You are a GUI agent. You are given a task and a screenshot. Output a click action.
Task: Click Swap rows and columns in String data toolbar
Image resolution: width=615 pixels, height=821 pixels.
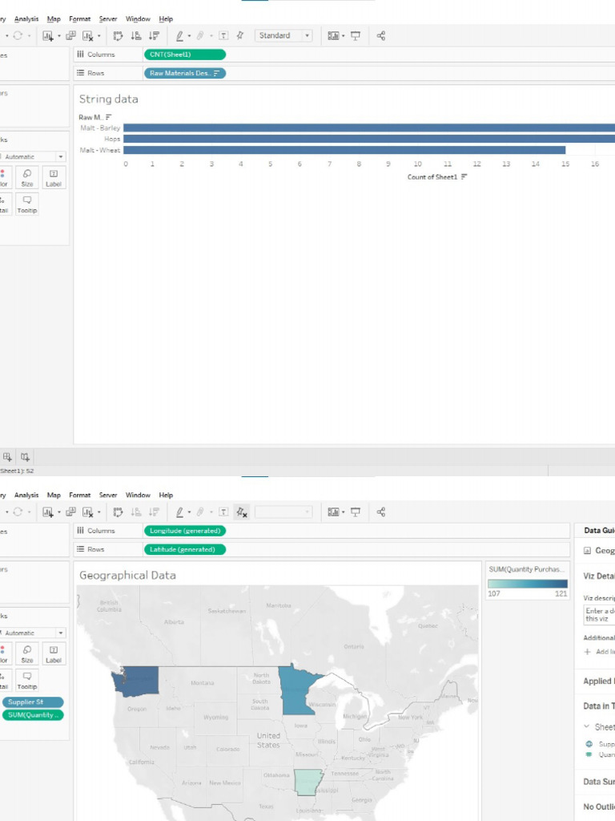pos(119,35)
